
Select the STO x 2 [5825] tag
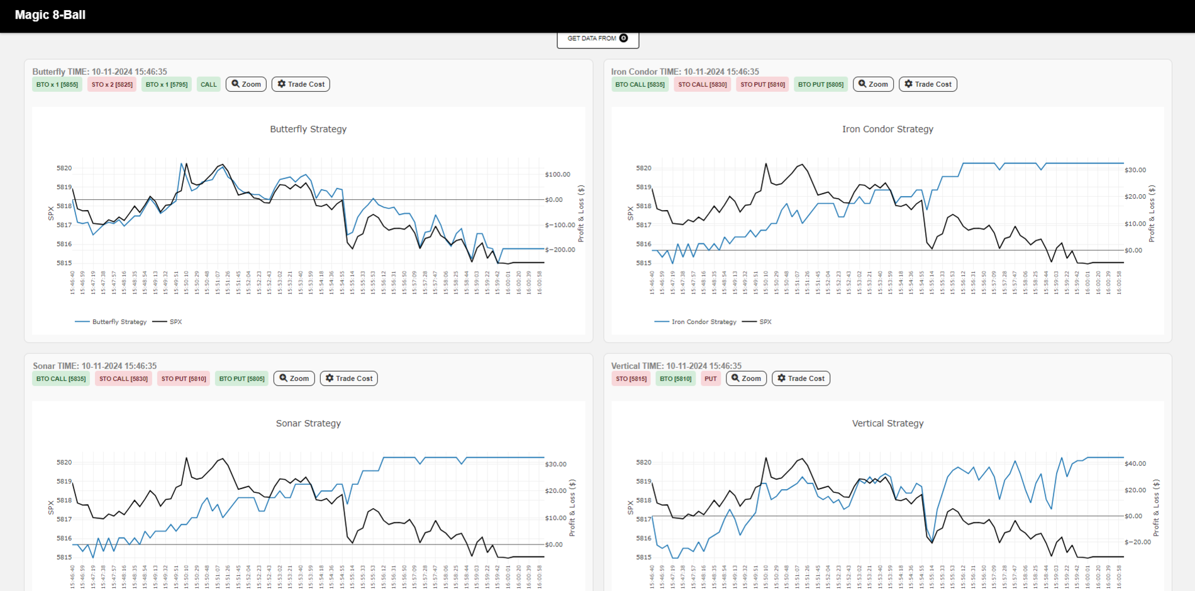(x=112, y=84)
